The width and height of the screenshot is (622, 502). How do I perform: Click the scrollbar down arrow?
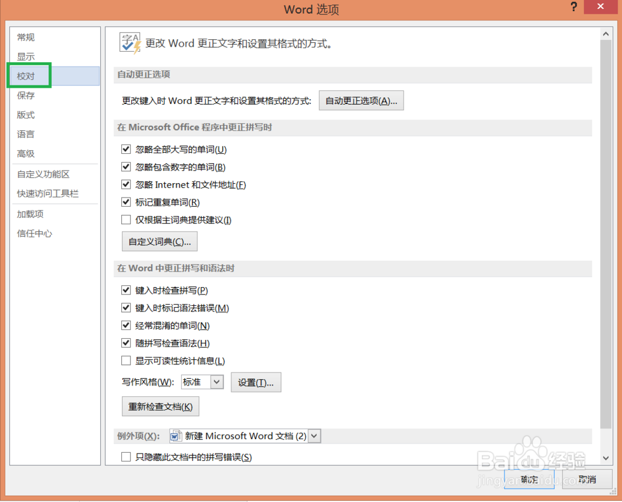(x=606, y=458)
